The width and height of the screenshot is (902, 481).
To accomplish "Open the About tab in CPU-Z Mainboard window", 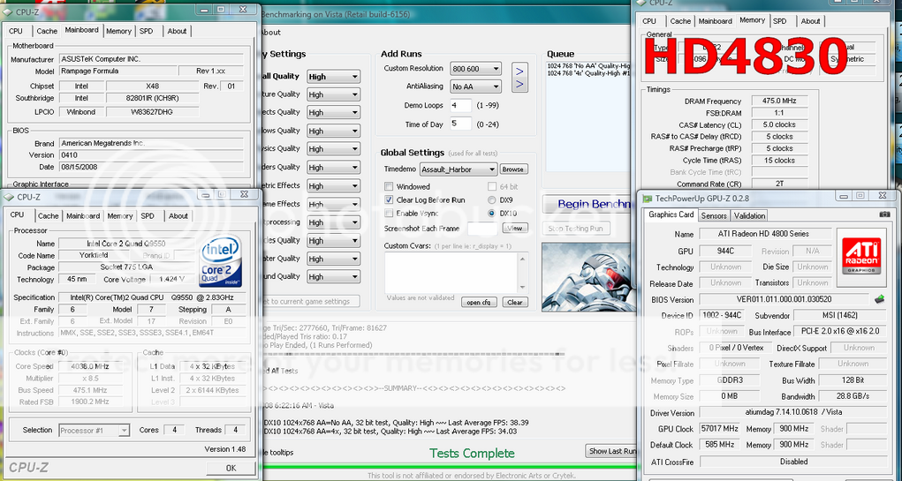I will pyautogui.click(x=177, y=31).
